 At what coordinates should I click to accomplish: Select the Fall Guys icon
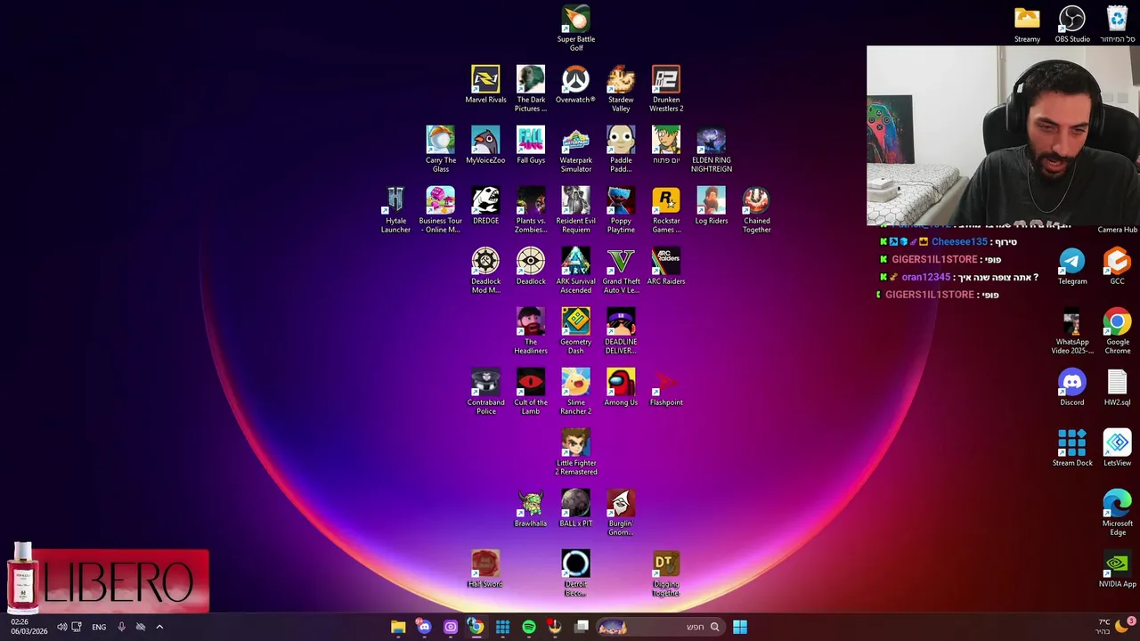pyautogui.click(x=530, y=145)
